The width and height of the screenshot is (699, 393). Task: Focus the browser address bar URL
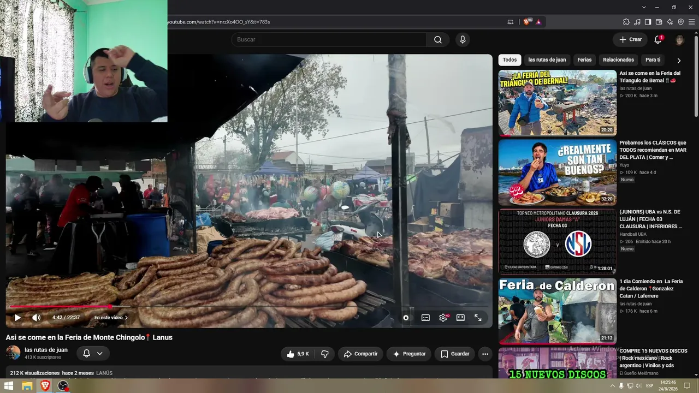point(218,22)
